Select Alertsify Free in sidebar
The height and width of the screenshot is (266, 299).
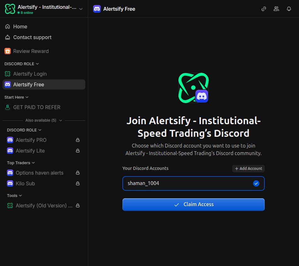(44, 84)
